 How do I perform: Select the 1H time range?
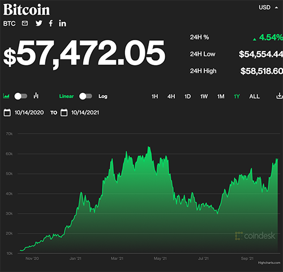pos(155,96)
